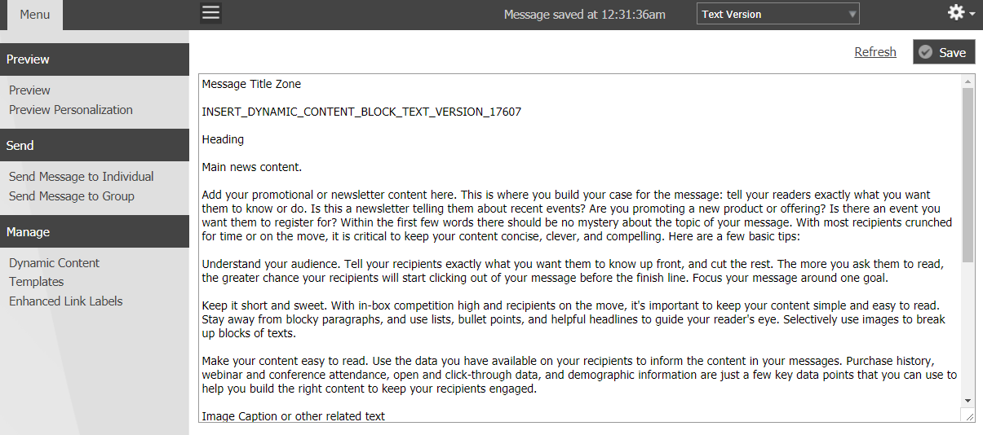Click the textarea resize grip corner
983x435 pixels.
click(968, 415)
